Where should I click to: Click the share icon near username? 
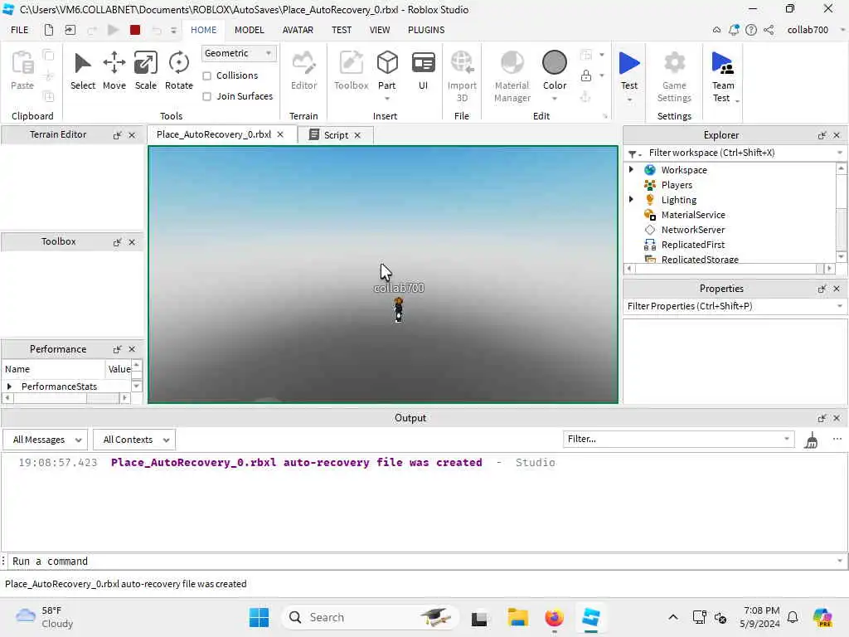(769, 30)
